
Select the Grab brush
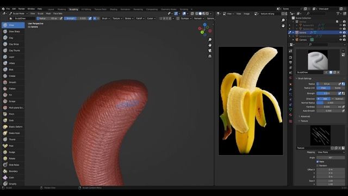tap(13, 120)
